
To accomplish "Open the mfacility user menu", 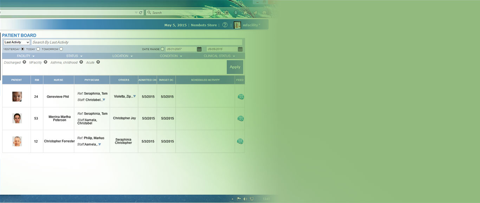I will click(x=251, y=25).
